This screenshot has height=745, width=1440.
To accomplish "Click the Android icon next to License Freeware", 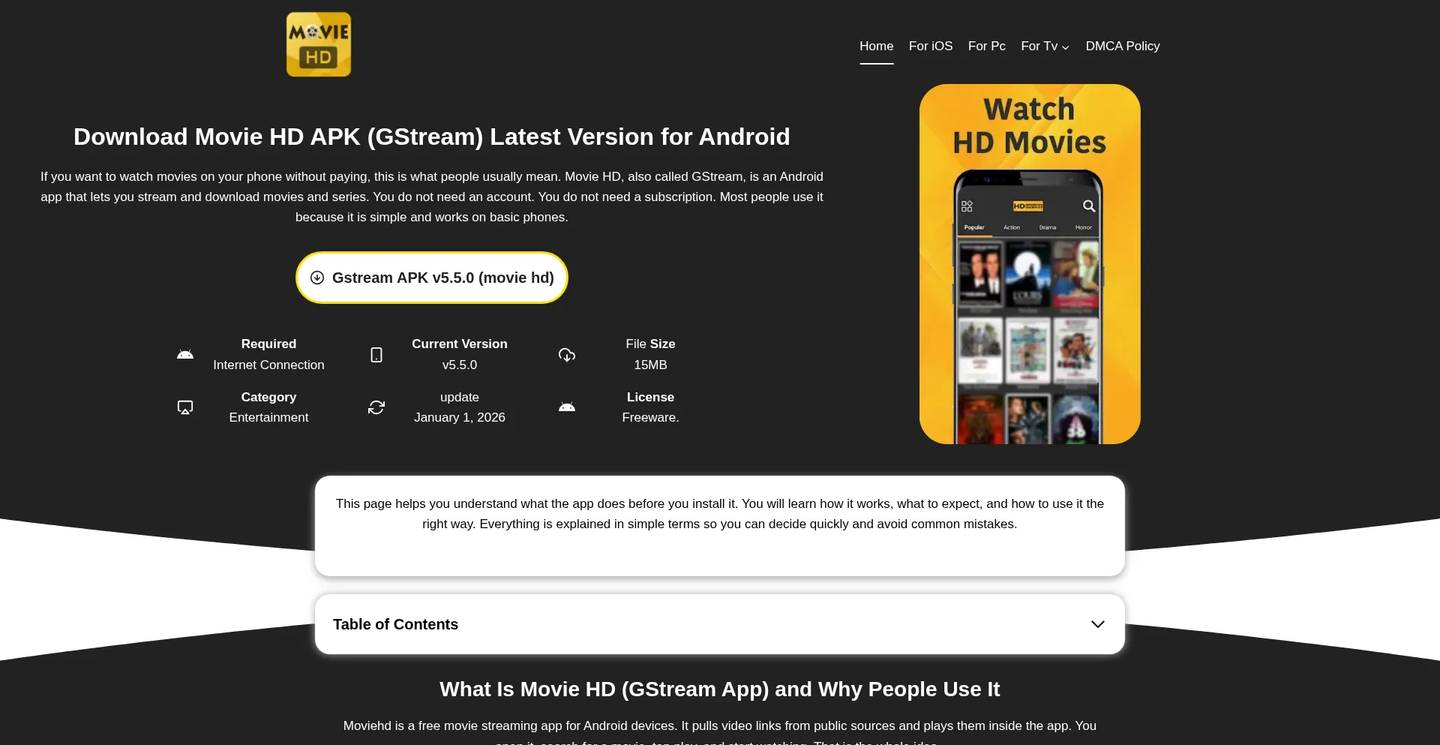I will (x=568, y=407).
